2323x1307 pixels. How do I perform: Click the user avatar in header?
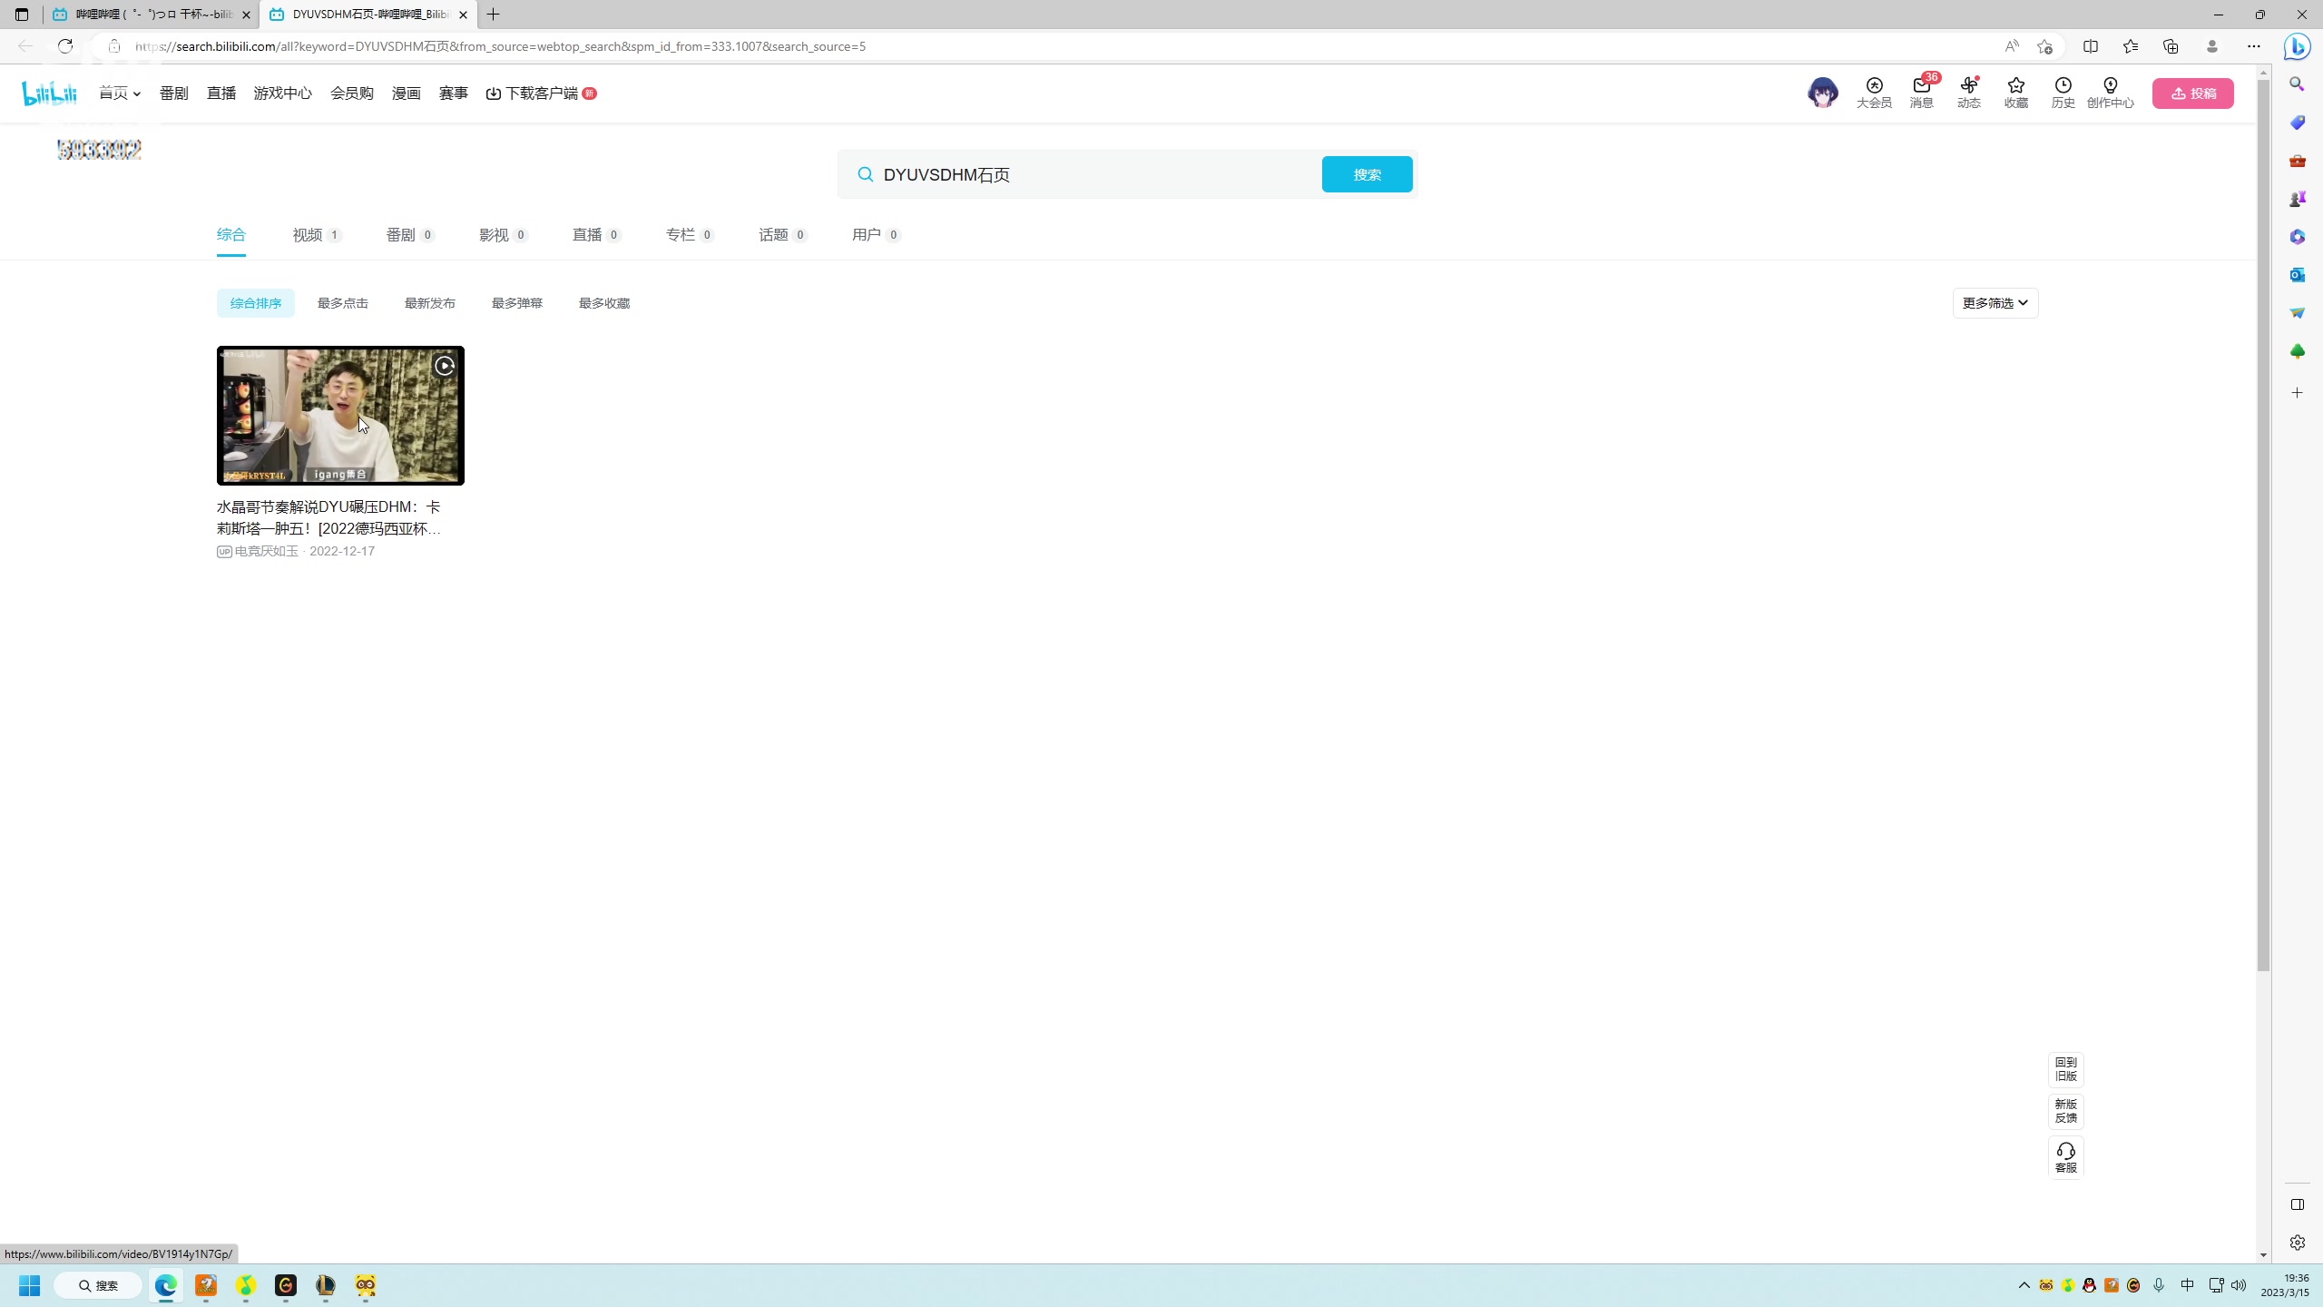1823,93
